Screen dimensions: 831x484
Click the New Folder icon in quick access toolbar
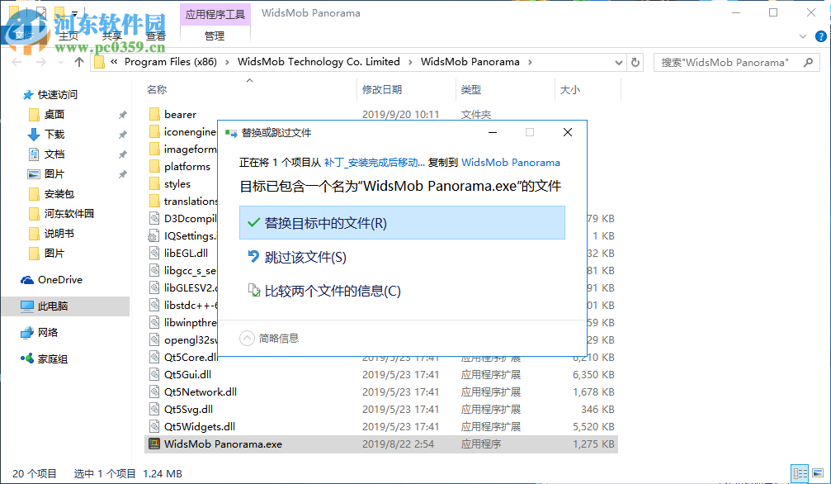tap(61, 12)
